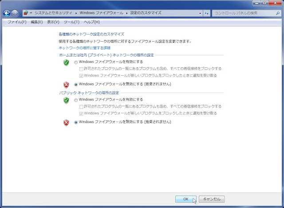Close the firewall settings window
Image resolution: width=284 pixels, height=208 pixels.
click(275, 3)
